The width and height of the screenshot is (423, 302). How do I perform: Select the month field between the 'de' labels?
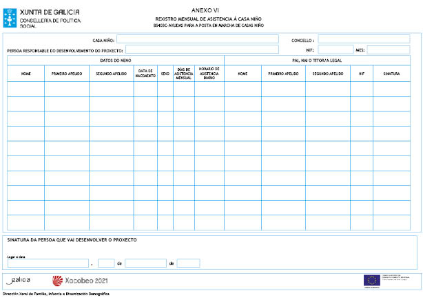coord(145,263)
